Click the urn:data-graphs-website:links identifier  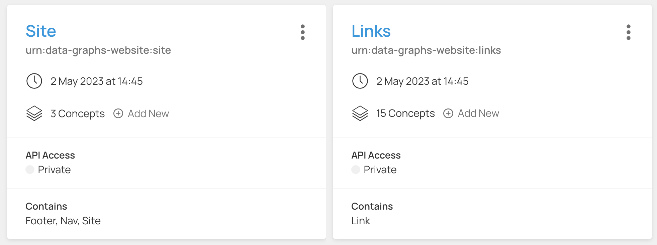click(426, 50)
